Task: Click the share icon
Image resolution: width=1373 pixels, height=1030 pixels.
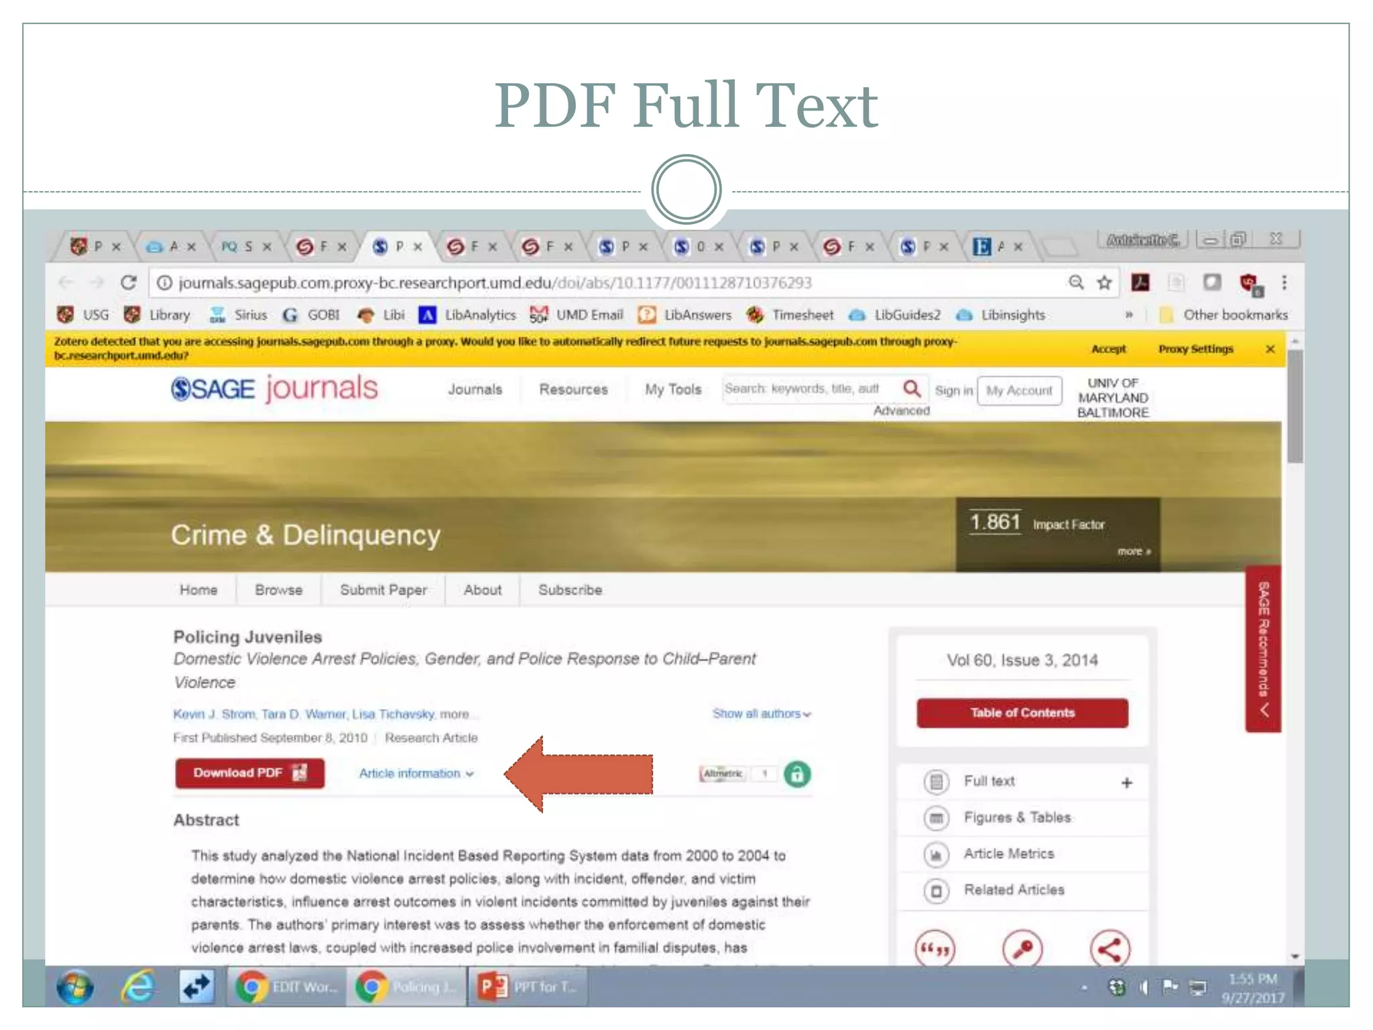Action: (x=1110, y=949)
